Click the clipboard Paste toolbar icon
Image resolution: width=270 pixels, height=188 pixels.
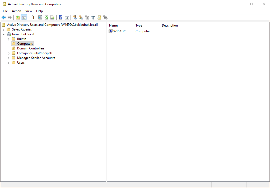(32, 17)
